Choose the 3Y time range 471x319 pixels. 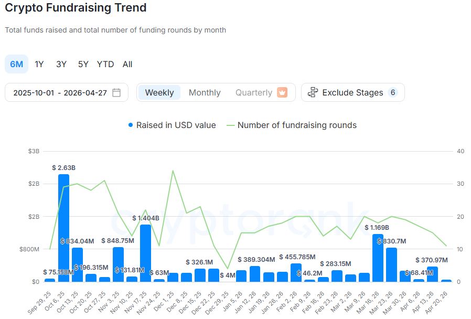(x=61, y=64)
